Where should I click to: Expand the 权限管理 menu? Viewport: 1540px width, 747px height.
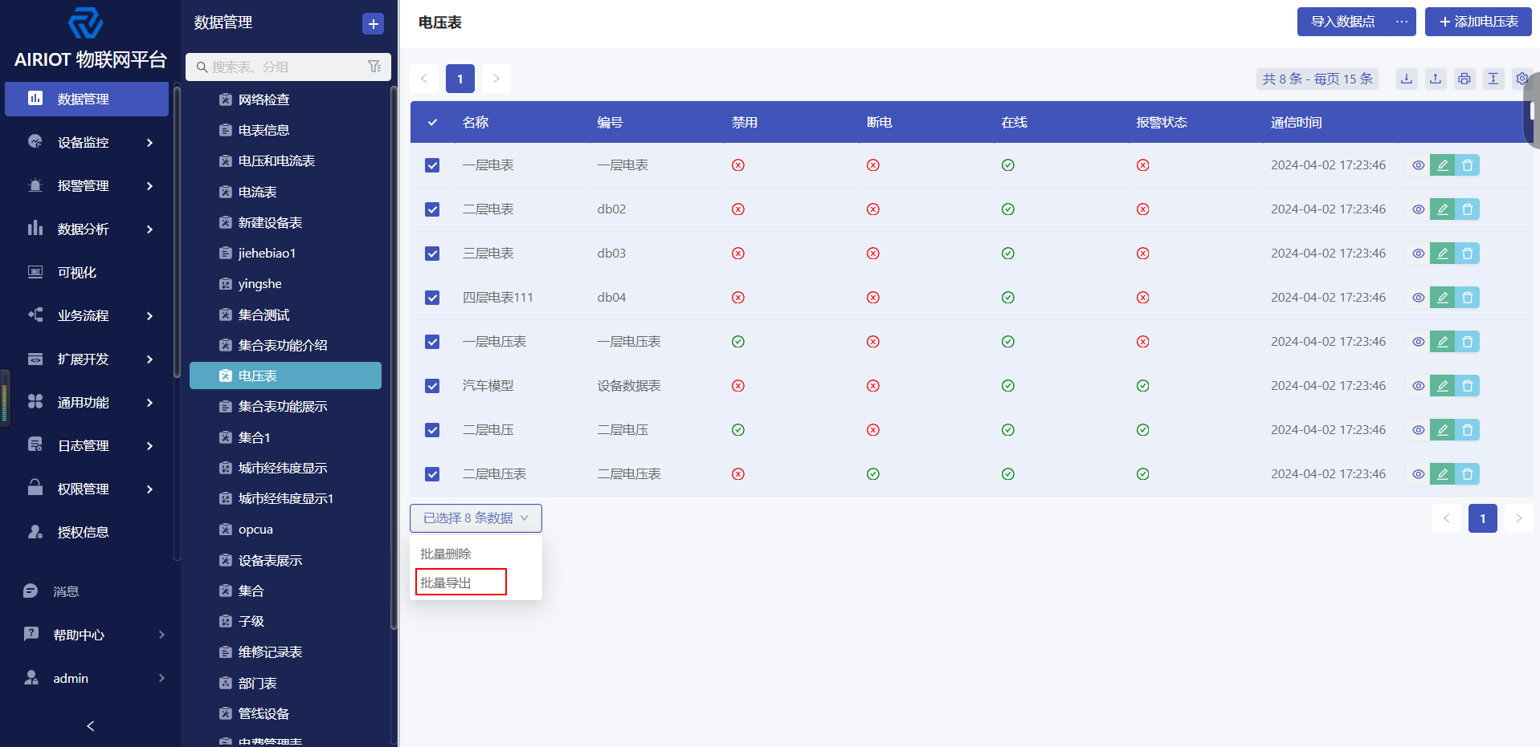87,489
